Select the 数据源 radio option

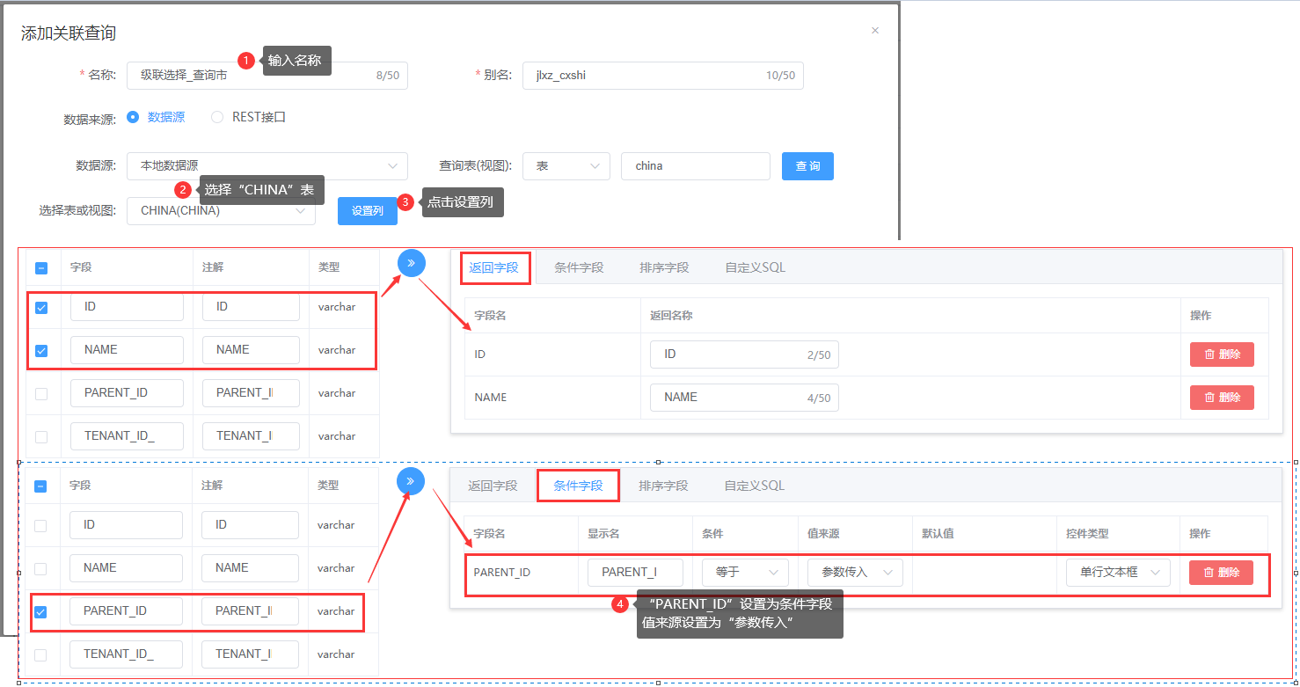click(133, 117)
